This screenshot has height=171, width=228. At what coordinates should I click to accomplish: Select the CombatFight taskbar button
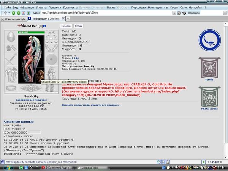tap(92, 168)
